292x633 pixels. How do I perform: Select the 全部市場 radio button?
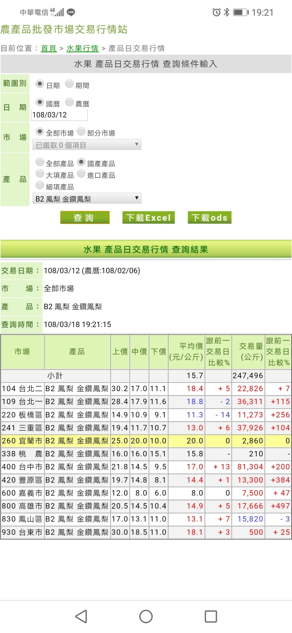[40, 131]
